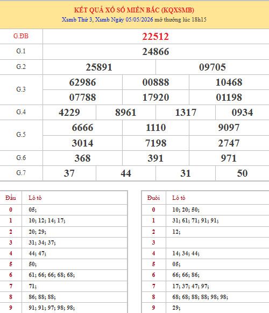Image resolution: width=269 pixels, height=313 pixels.
Task: Click G.3 number 62986
Action: 82,82
